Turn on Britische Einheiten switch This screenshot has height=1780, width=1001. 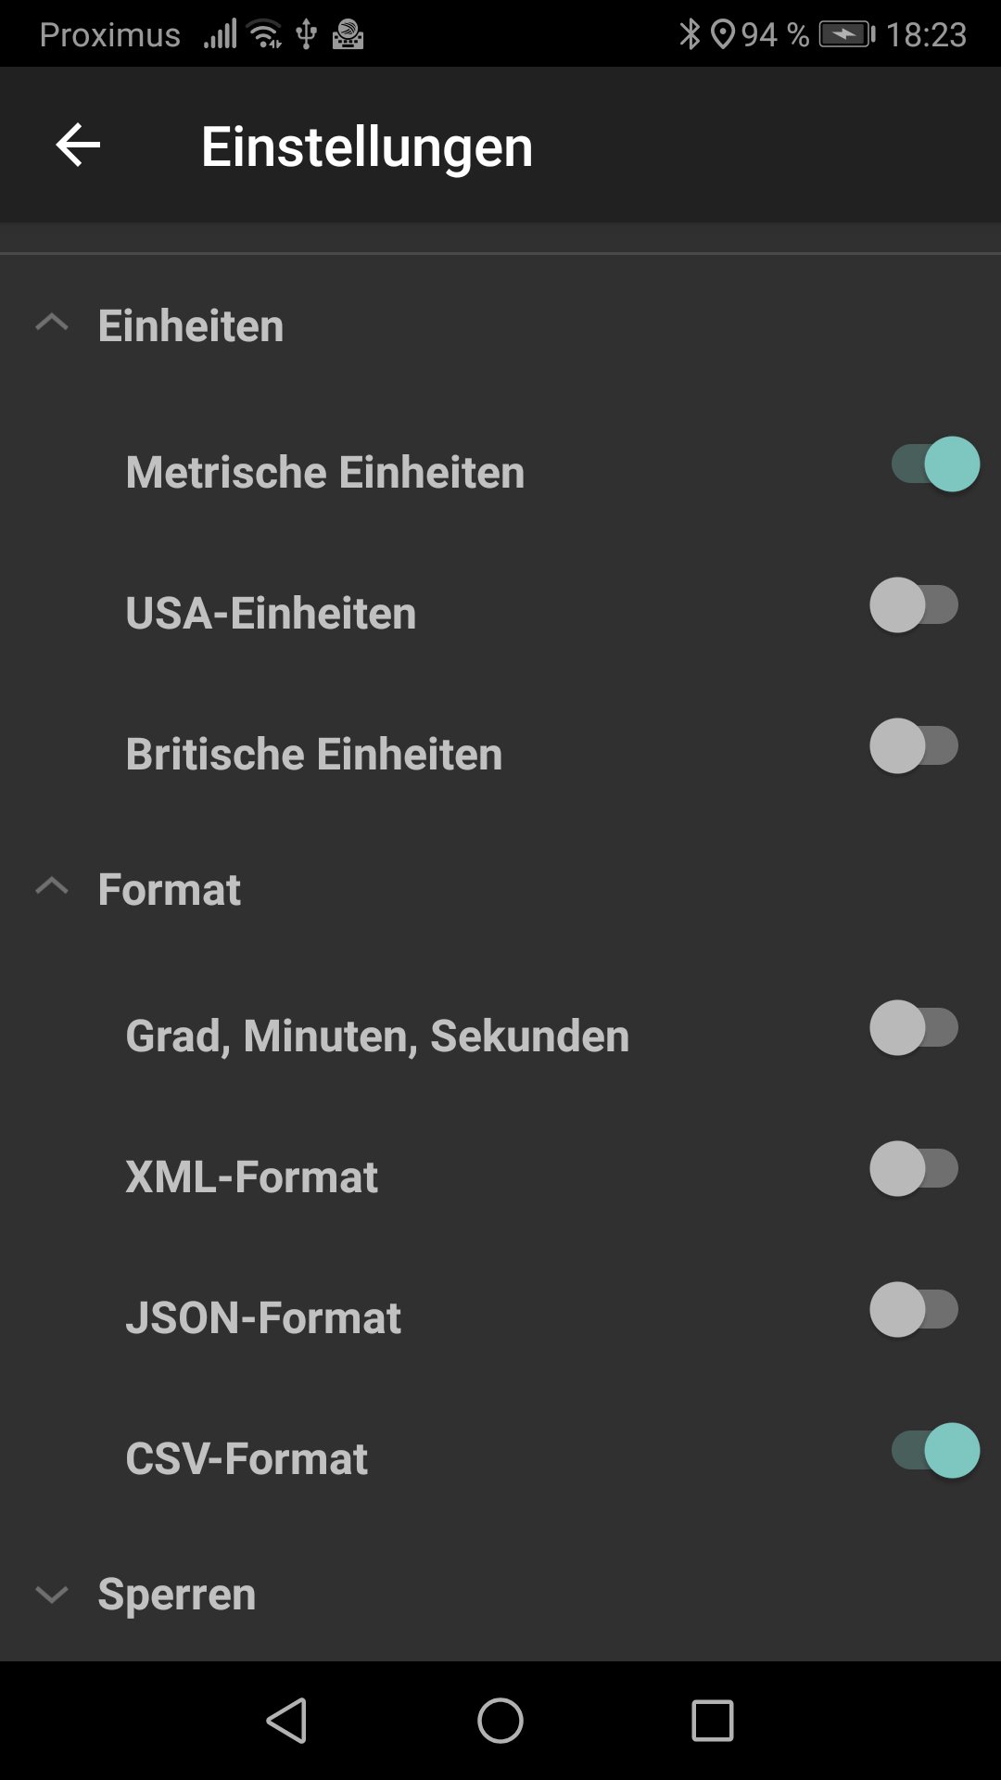pos(914,746)
